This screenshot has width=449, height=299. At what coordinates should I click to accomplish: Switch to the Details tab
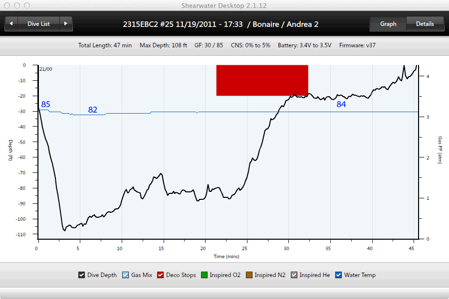pos(425,23)
